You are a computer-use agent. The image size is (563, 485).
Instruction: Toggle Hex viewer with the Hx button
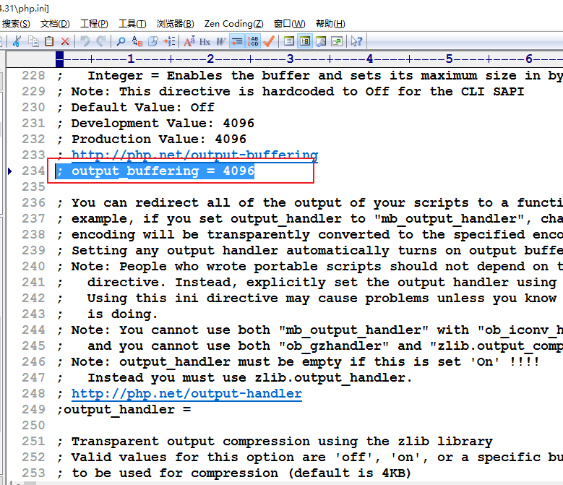coord(205,41)
